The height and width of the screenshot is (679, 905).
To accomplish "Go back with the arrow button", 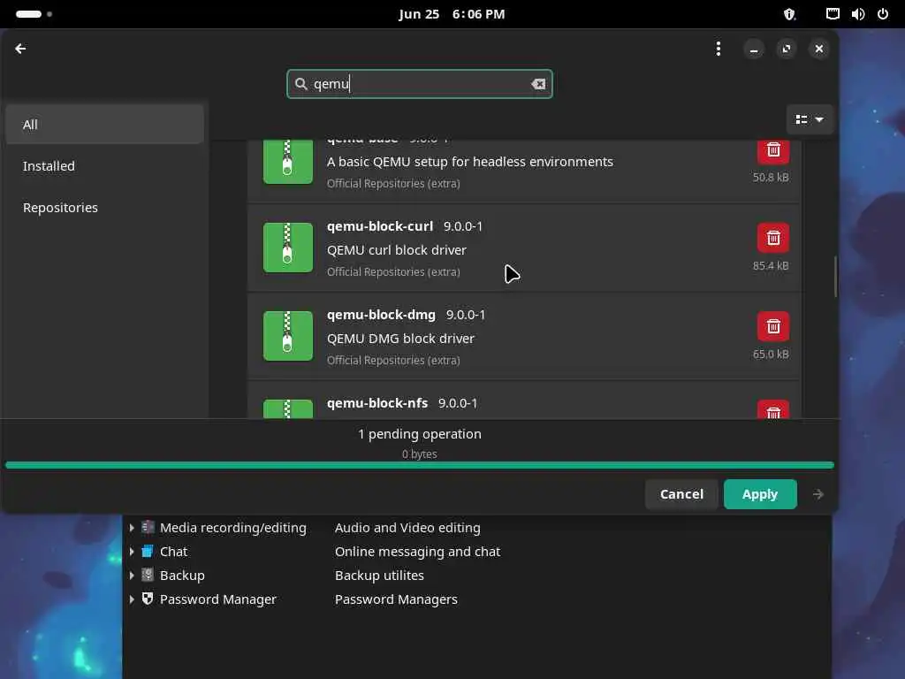I will (x=20, y=49).
